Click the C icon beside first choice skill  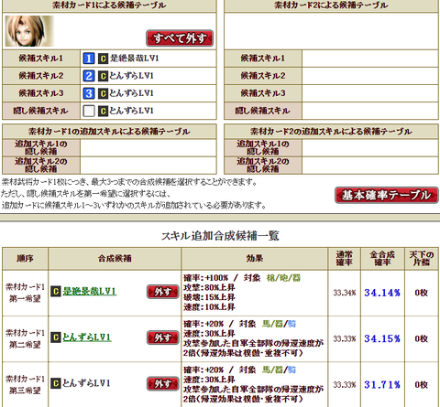click(56, 292)
